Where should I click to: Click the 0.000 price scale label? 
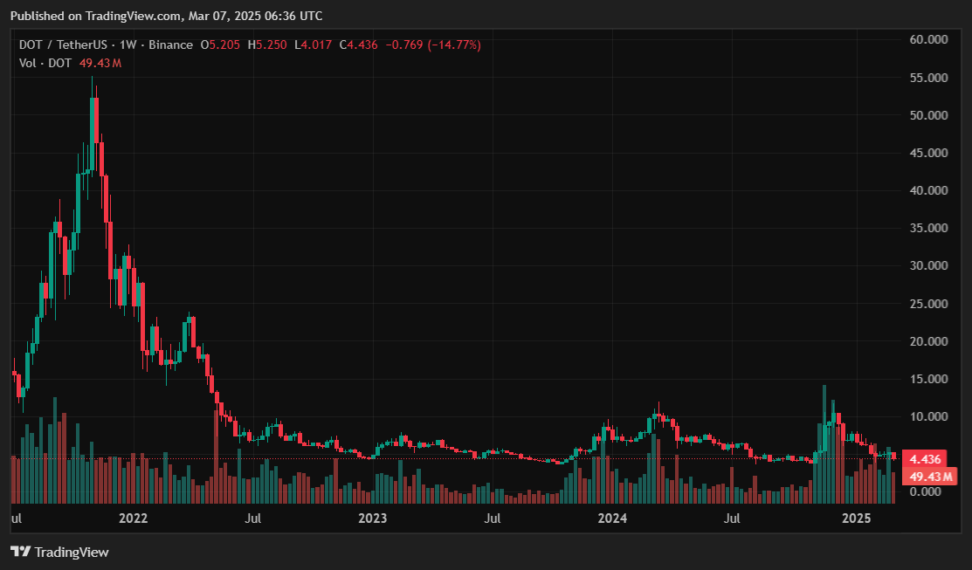(928, 491)
